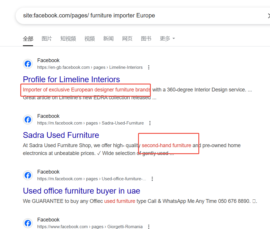Open the 短视频 tab
270x229 pixels.
68,39
